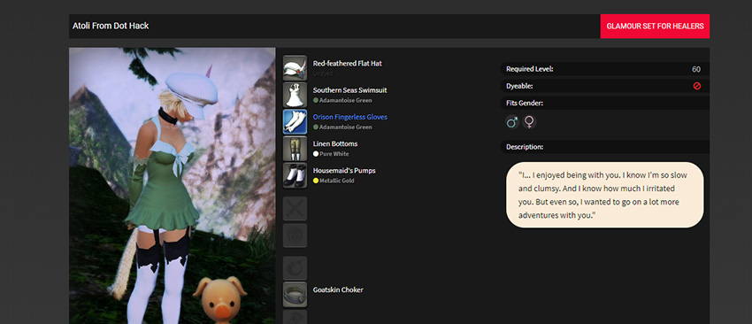The width and height of the screenshot is (752, 324).
Task: Open the Linen Bottoms link
Action: point(334,144)
